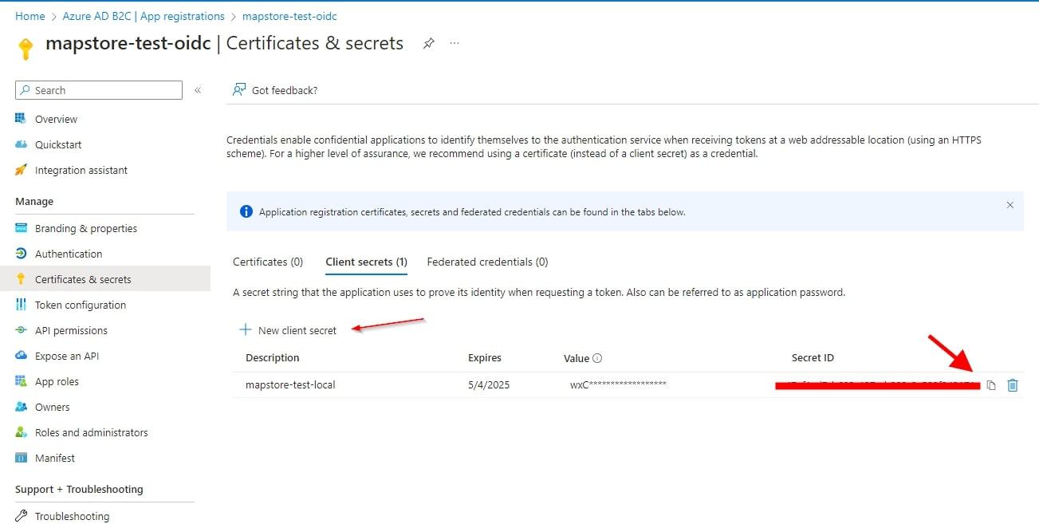This screenshot has height=524, width=1039.
Task: Select the Client secrets tab
Action: click(366, 262)
